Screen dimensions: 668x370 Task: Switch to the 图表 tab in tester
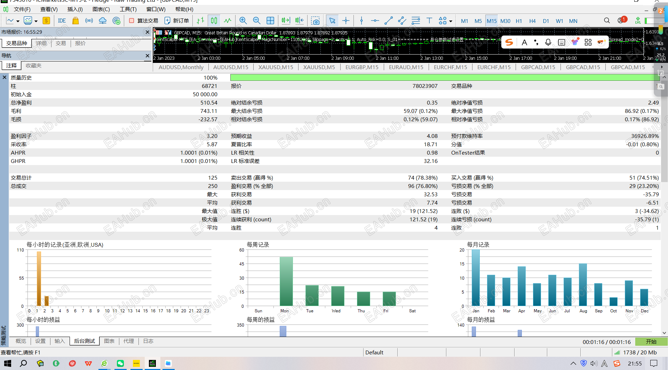pos(109,341)
